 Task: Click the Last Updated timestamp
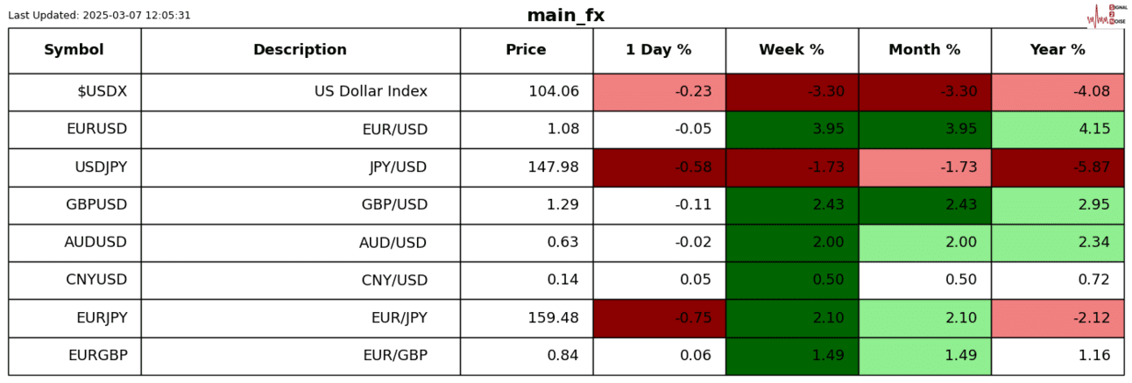(x=99, y=15)
